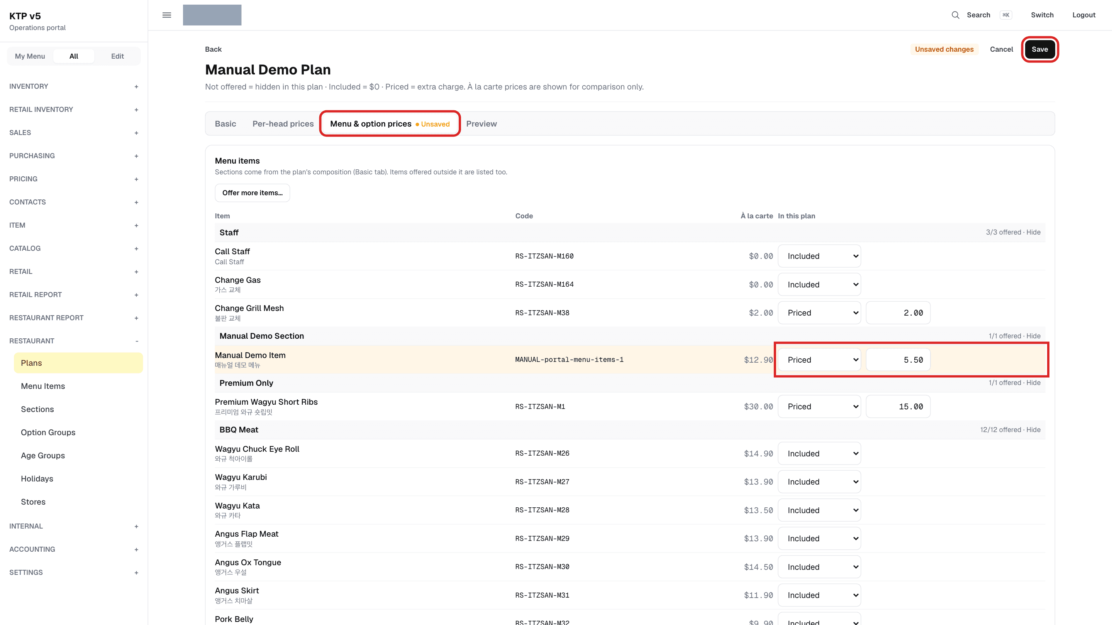Go Back to previous page
The height and width of the screenshot is (625, 1112).
(213, 49)
